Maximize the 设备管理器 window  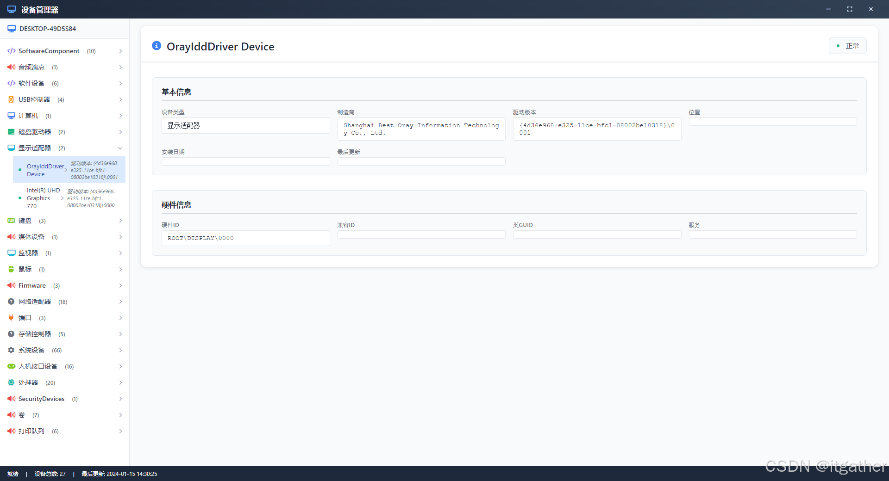(x=850, y=9)
